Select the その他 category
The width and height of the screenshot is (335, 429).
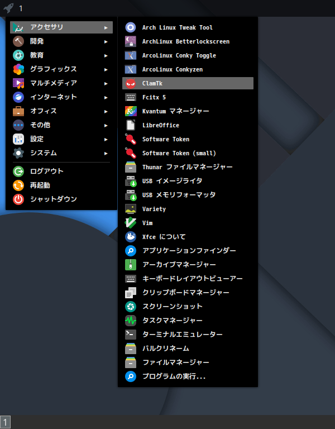(x=61, y=125)
